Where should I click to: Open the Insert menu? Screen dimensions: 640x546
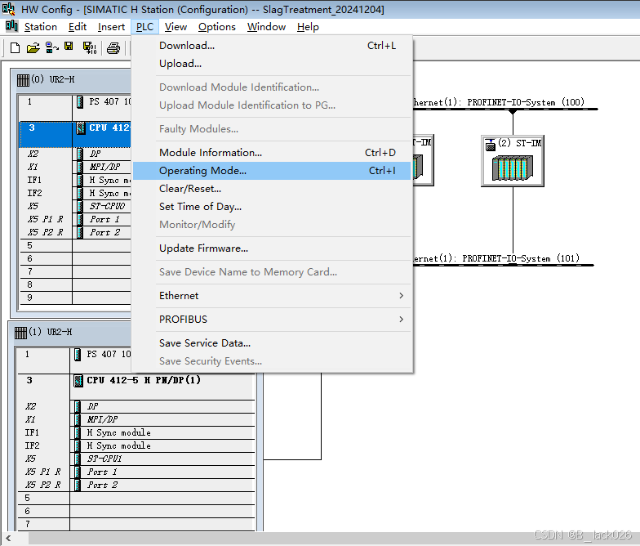[x=111, y=27]
